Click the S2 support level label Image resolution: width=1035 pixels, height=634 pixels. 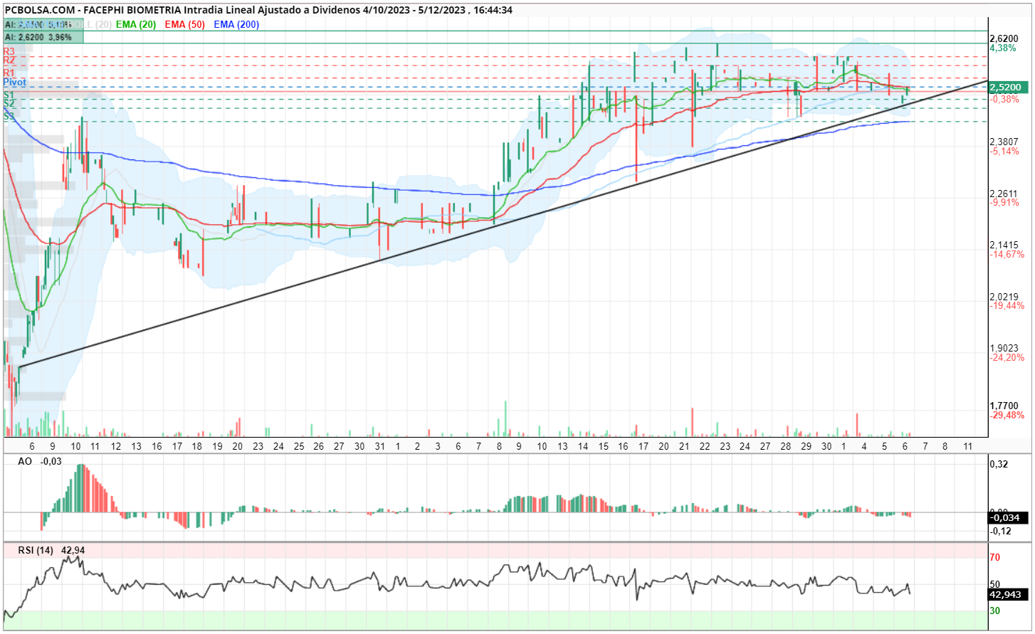click(x=9, y=104)
